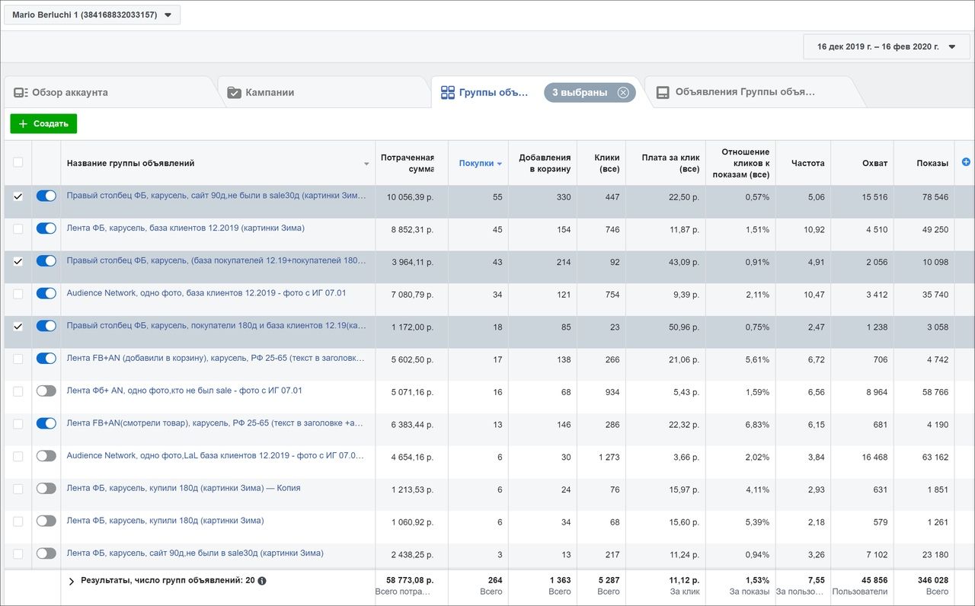
Task: Turn off 'покупатели 180д и база клиентов' ad set
Action: 46,326
